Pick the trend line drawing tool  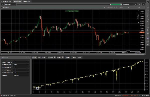[148, 14]
